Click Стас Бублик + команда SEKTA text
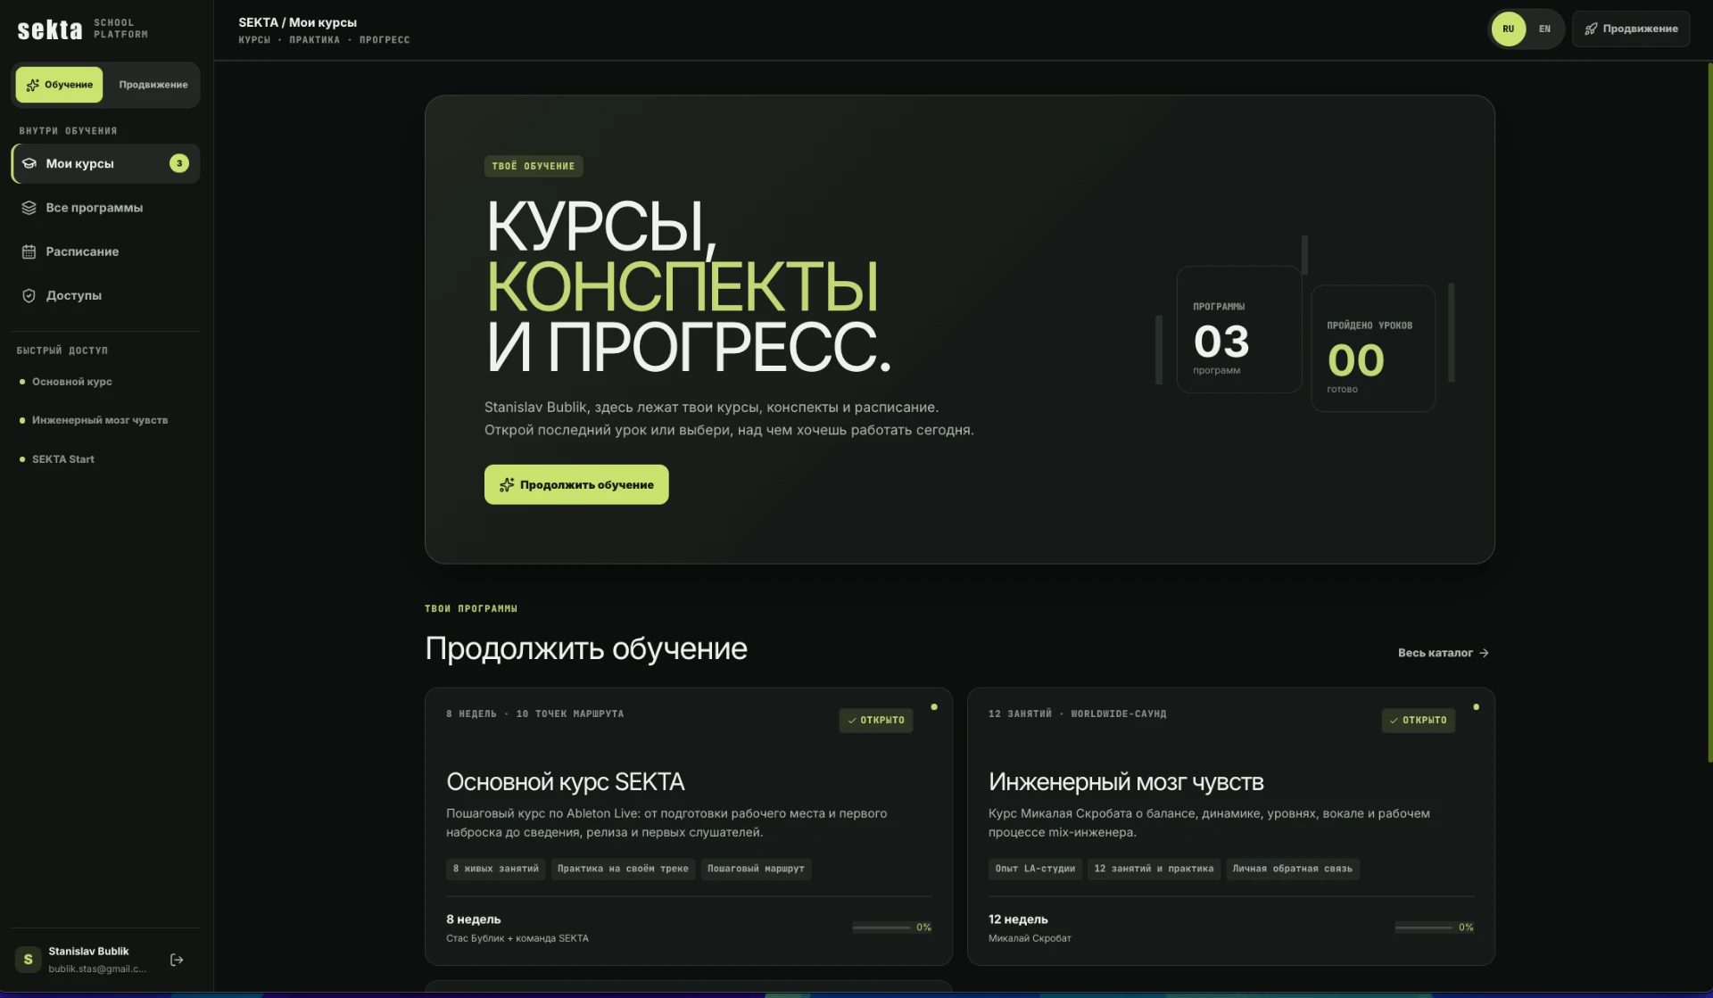This screenshot has width=1713, height=998. click(x=517, y=938)
